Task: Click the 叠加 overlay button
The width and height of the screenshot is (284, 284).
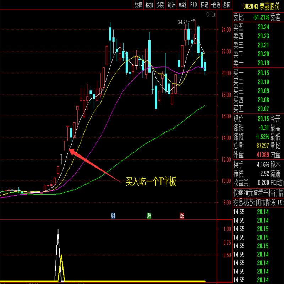Action: tap(149, 5)
